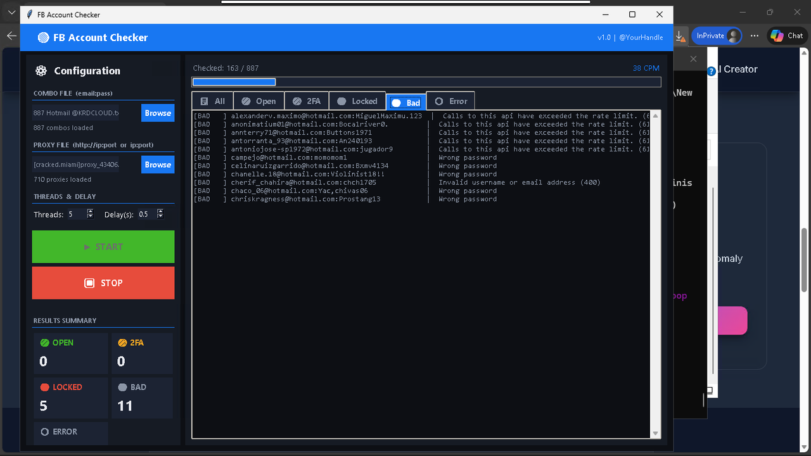This screenshot has height=456, width=811.
Task: Click the "887 combos loaded" status text
Action: coord(63,128)
